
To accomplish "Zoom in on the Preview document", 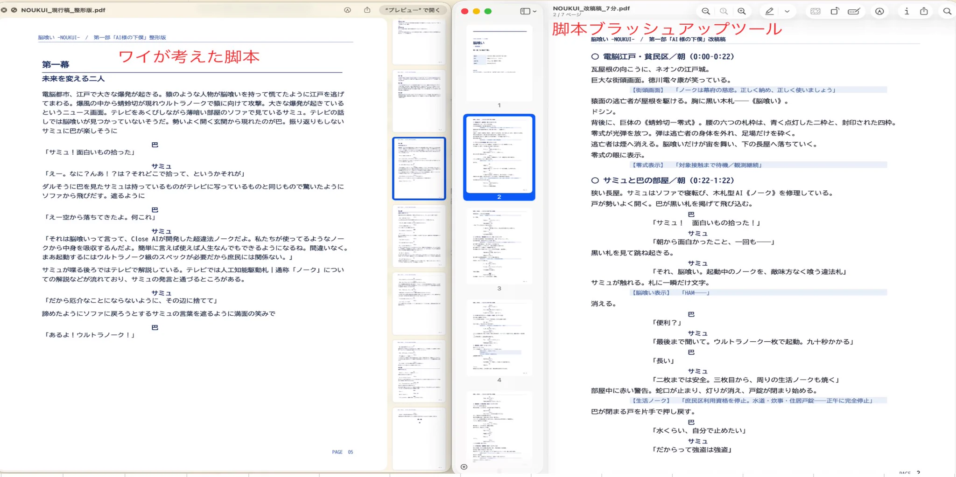I will pyautogui.click(x=742, y=11).
